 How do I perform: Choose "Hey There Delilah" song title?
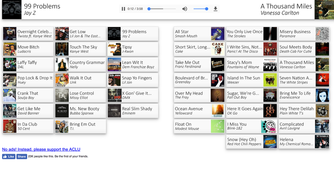(297, 109)
